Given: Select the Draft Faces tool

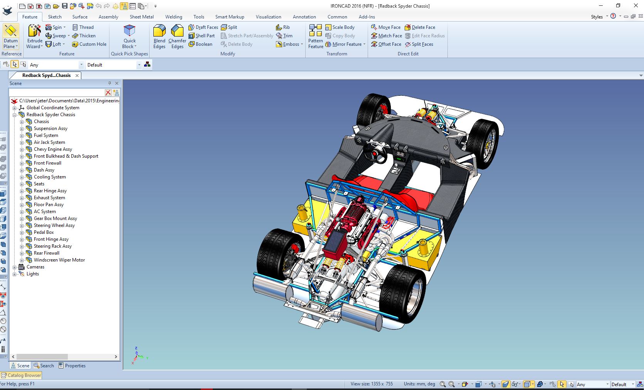Looking at the screenshot, I should pos(203,27).
